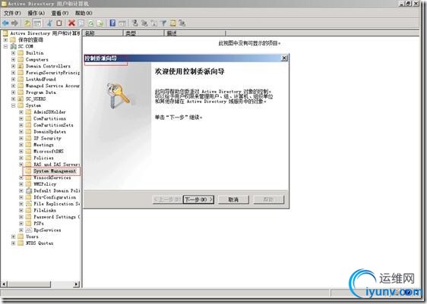
Task: Expand the AdminSDHolder node
Action: click(x=21, y=112)
